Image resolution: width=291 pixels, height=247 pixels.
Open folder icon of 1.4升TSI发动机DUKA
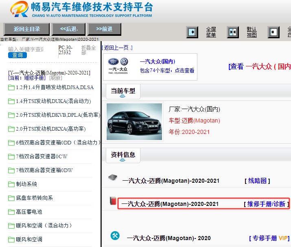pyautogui.click(x=11, y=101)
